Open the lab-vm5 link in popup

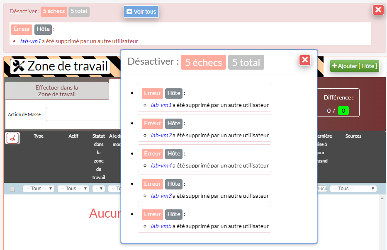point(161,226)
